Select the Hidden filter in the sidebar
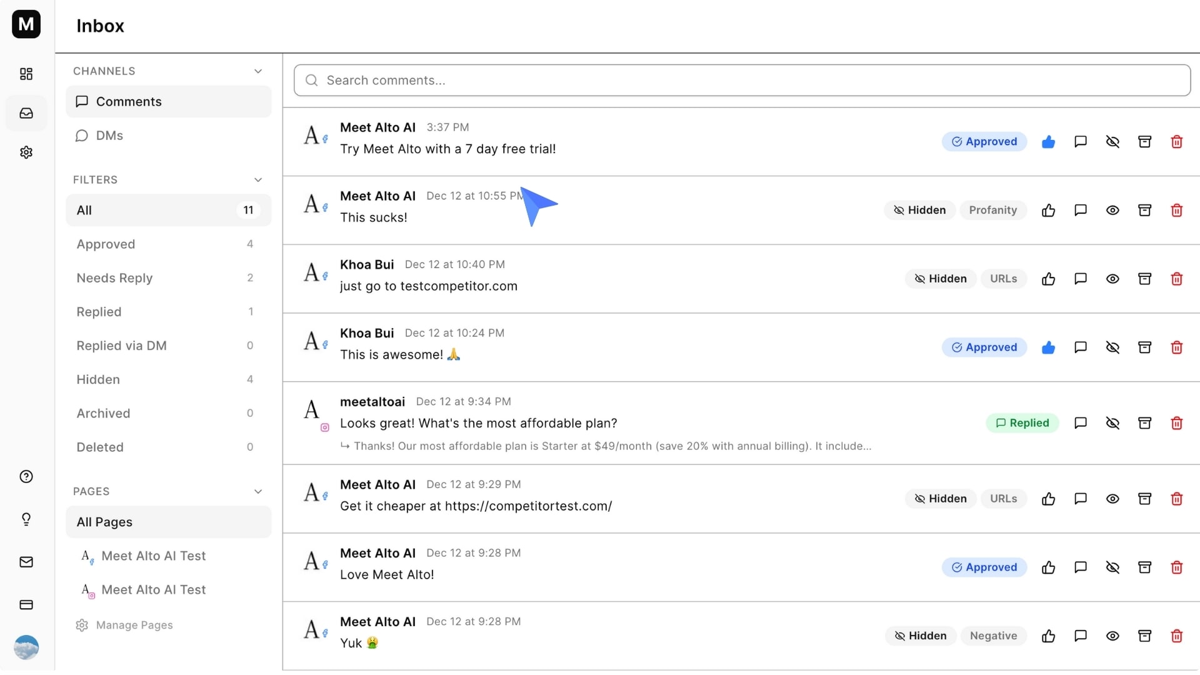The width and height of the screenshot is (1200, 675). 98,379
